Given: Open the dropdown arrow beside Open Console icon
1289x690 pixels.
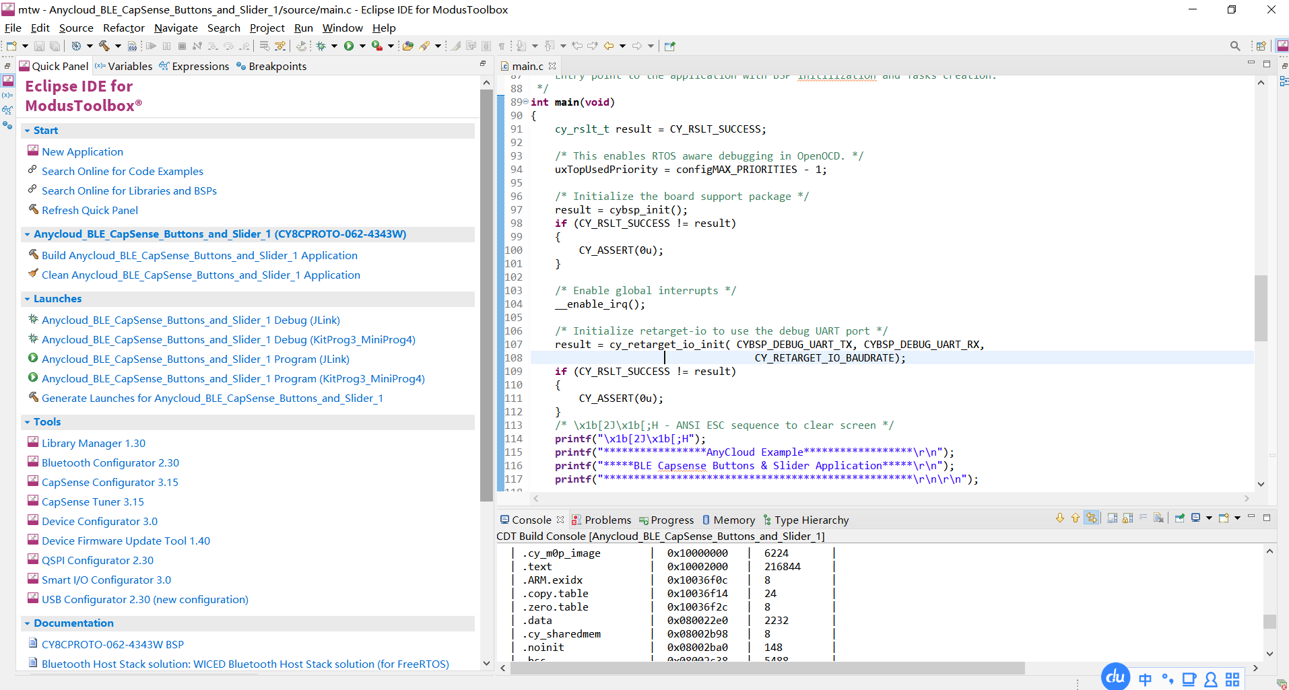Looking at the screenshot, I should (1237, 518).
